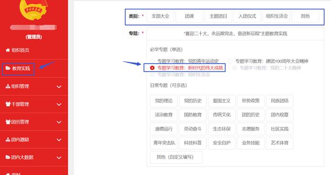
Task: Select the 党的青年运动史 radio option
Action: [x=152, y=61]
